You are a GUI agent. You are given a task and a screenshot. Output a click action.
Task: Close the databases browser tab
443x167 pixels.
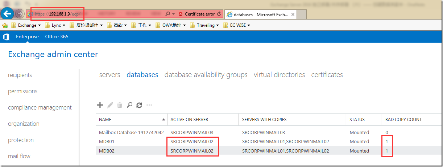(293, 14)
